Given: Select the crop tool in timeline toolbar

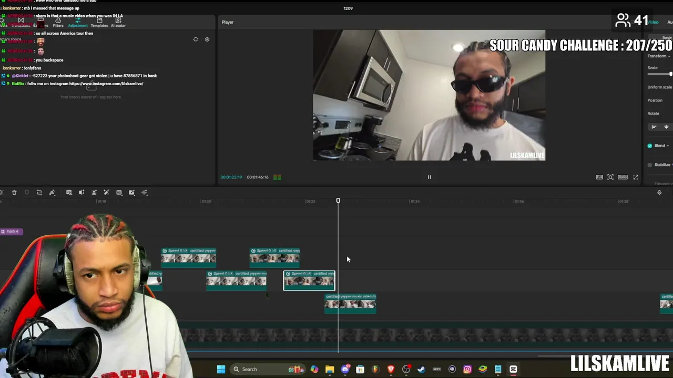Looking at the screenshot, I should tap(39, 193).
